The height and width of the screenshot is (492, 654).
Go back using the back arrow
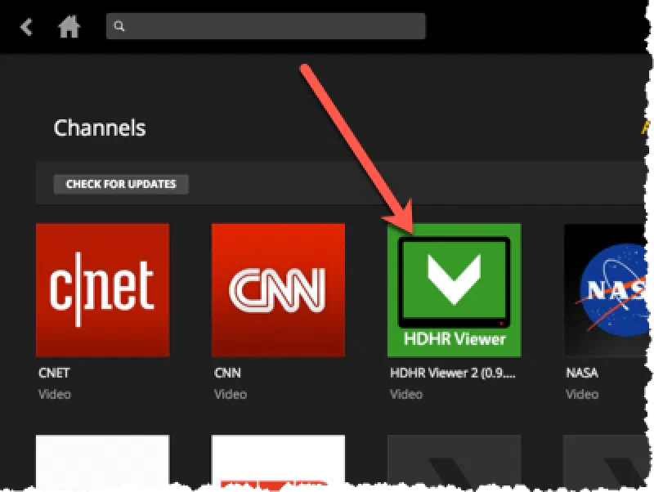[x=26, y=27]
